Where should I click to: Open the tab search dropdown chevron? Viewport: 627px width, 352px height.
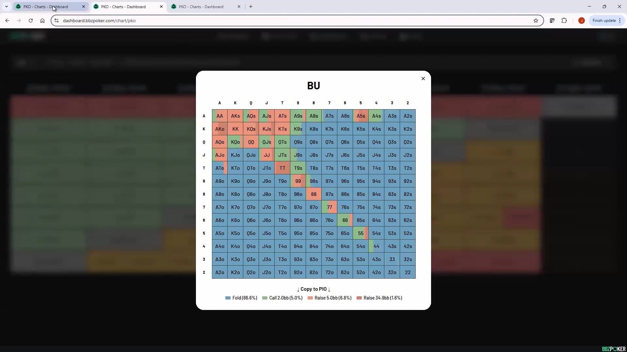[6, 6]
